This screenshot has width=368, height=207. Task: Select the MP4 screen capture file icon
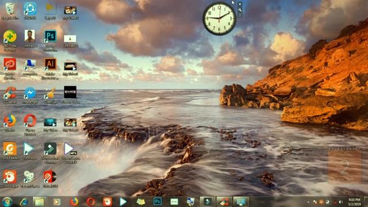click(x=70, y=153)
